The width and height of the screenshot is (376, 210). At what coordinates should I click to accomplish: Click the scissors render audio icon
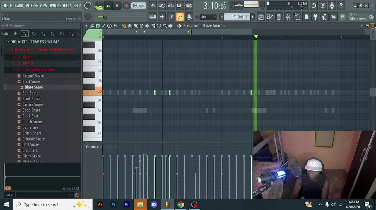[x=323, y=6]
